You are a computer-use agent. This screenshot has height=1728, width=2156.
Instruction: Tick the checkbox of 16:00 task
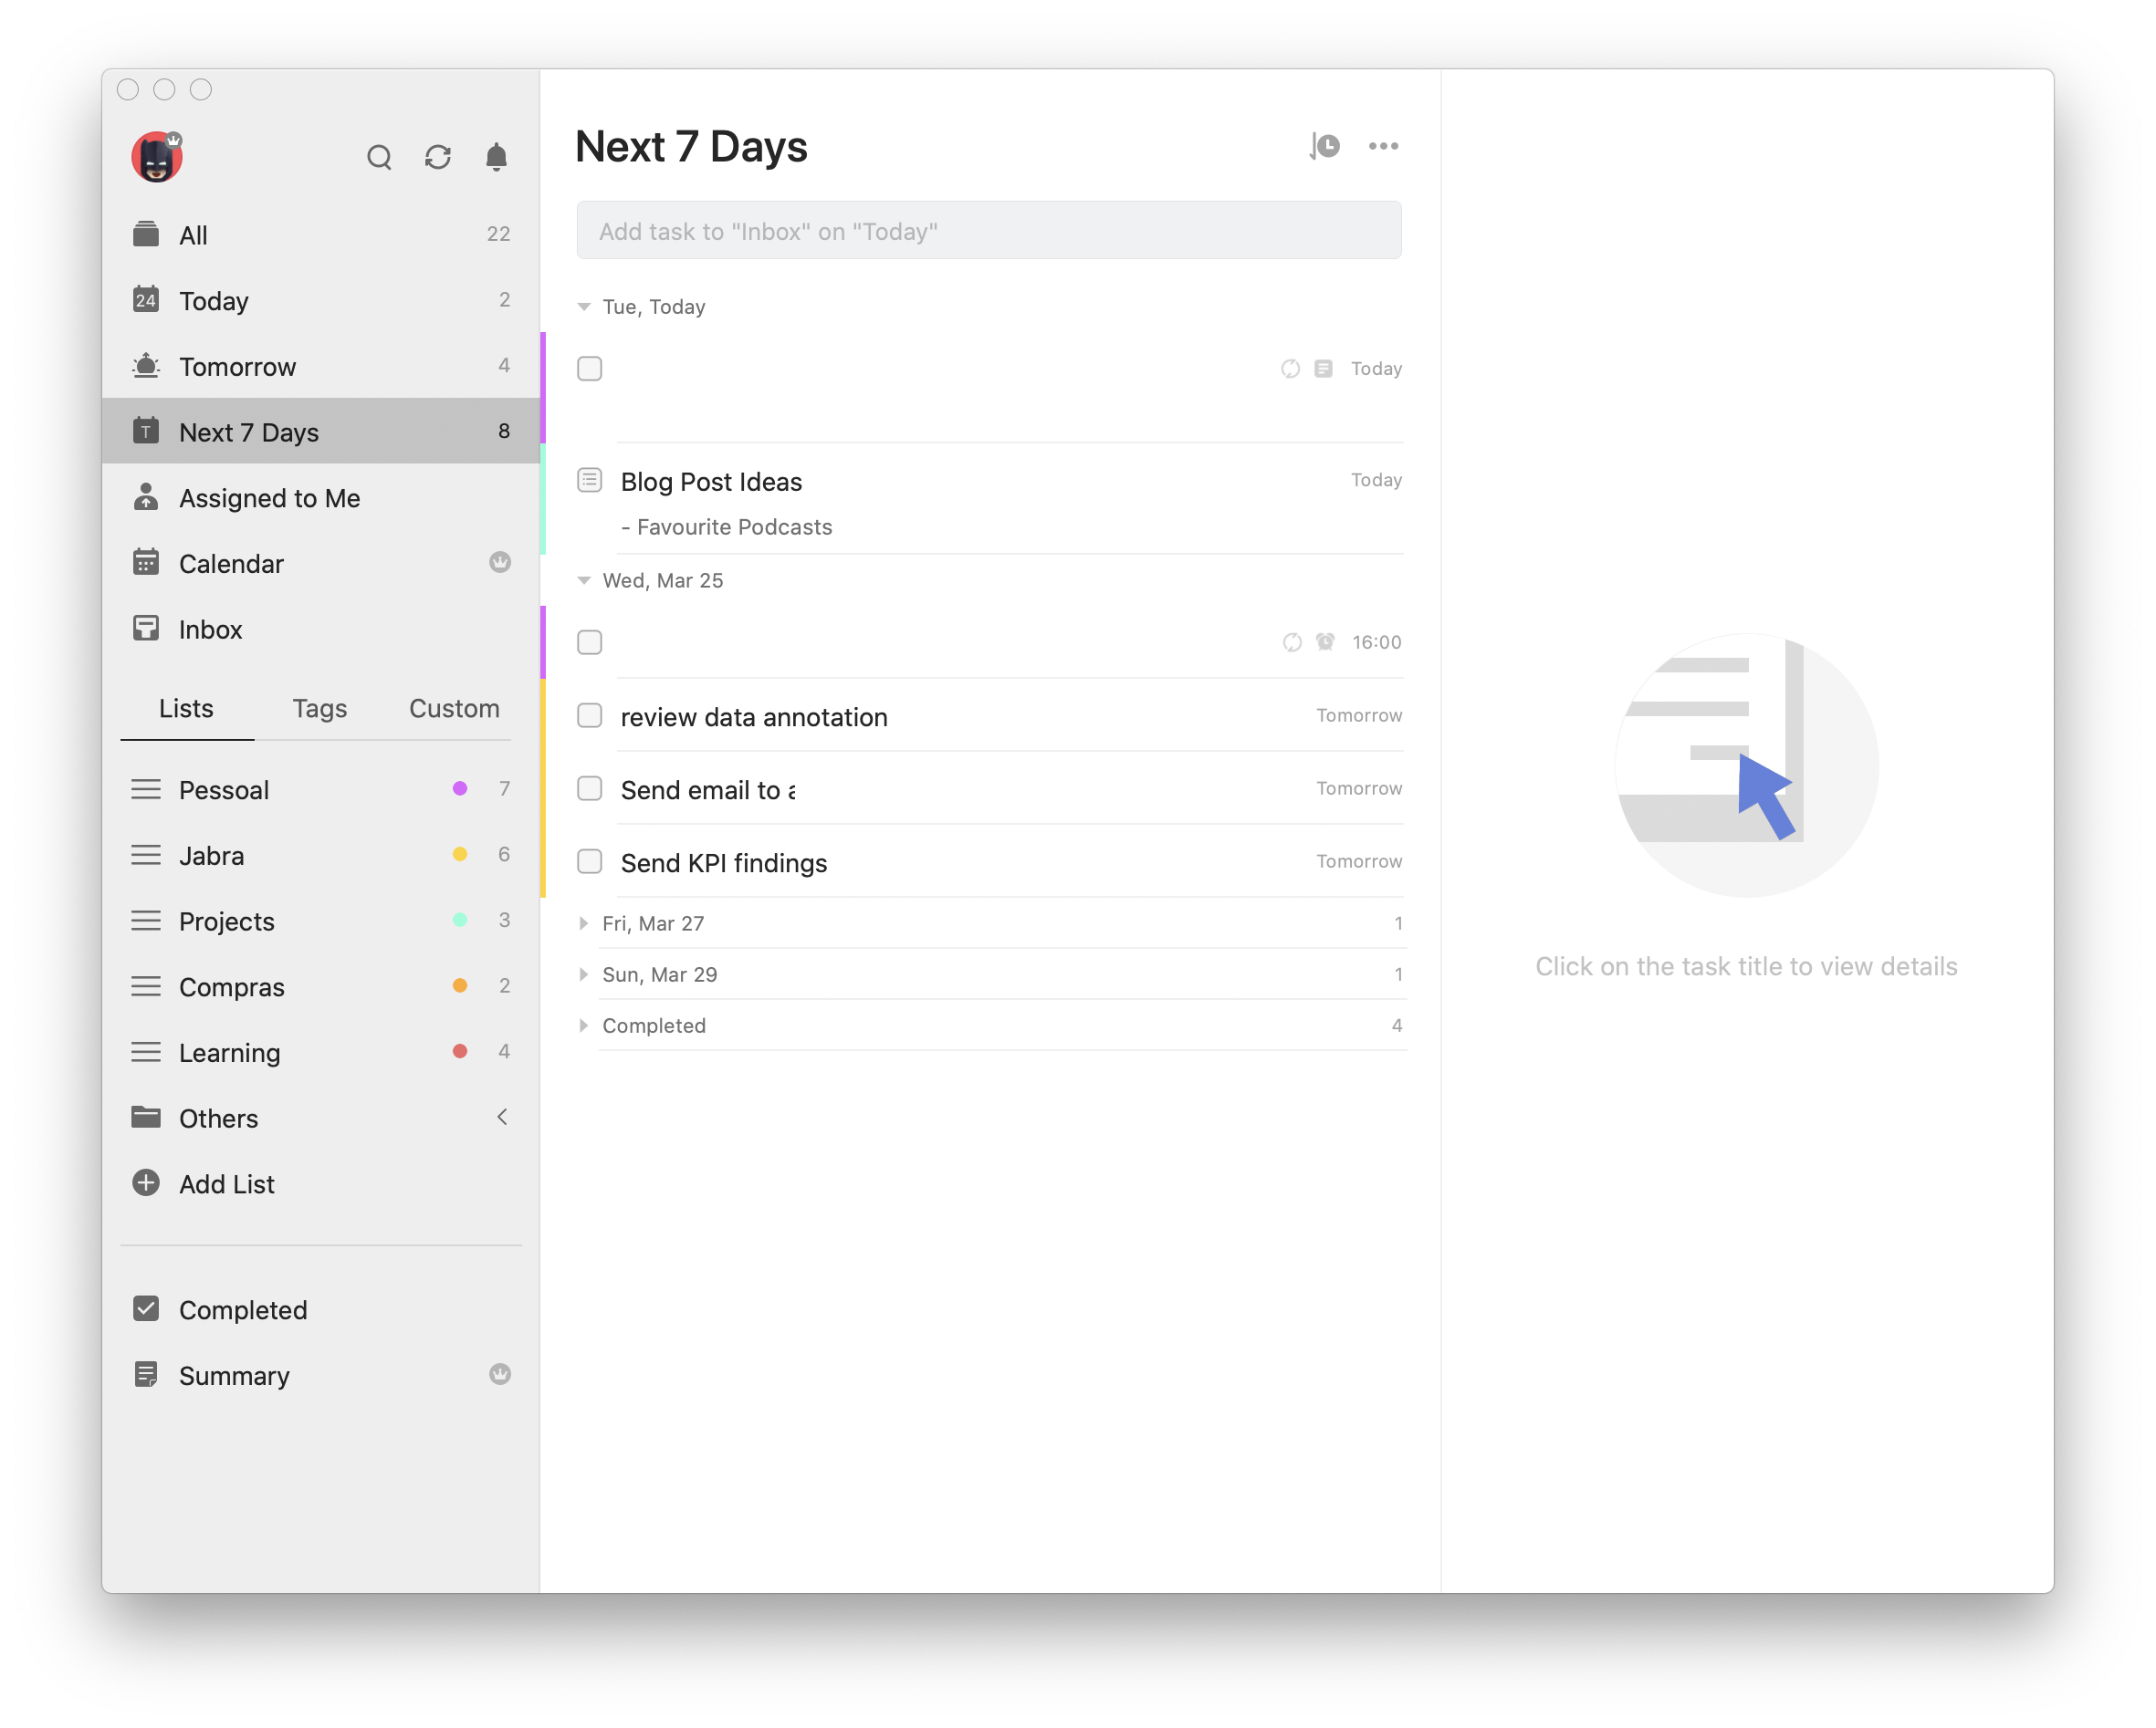tap(589, 641)
